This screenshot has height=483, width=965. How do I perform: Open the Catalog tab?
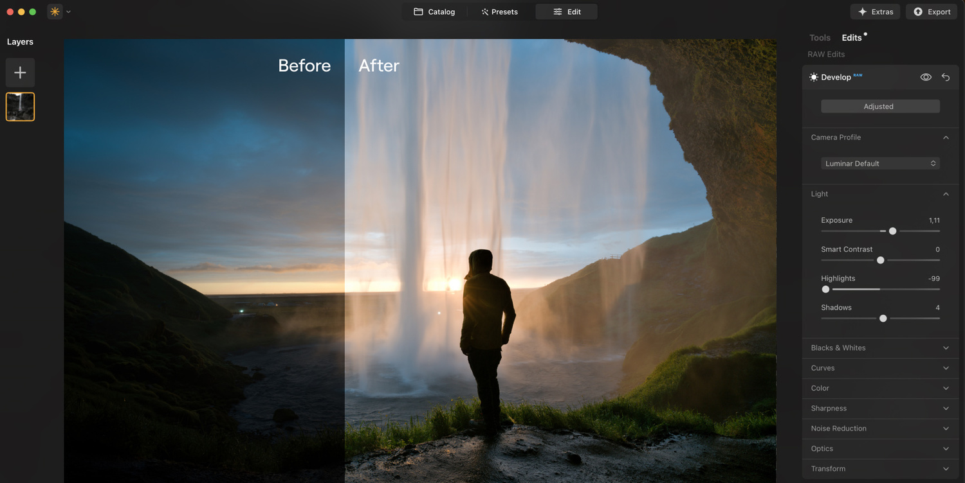pyautogui.click(x=434, y=12)
